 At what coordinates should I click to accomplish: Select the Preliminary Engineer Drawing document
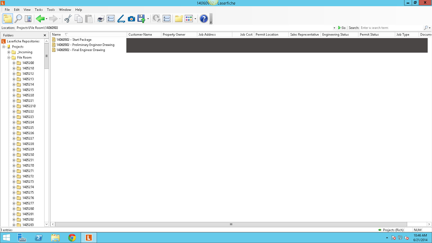point(85,45)
